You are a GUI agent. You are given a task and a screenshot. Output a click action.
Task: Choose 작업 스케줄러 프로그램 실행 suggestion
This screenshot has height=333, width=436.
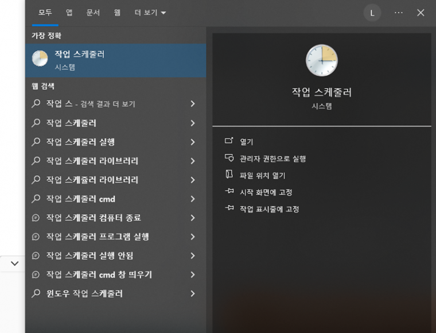[116, 237]
